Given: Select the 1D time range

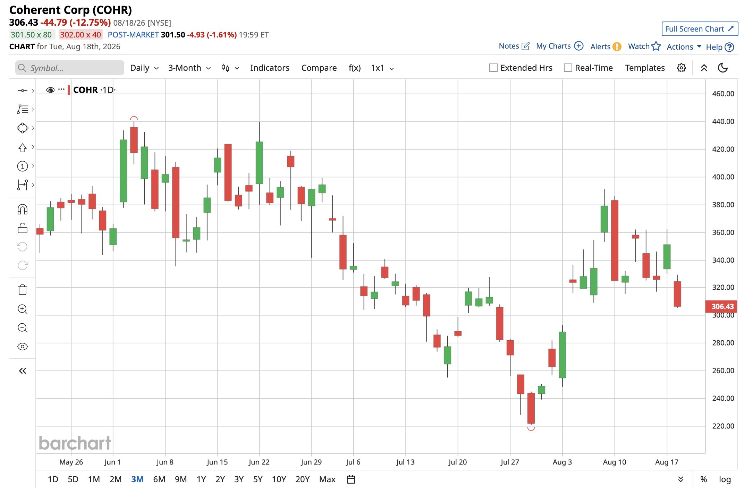Looking at the screenshot, I should coord(53,479).
